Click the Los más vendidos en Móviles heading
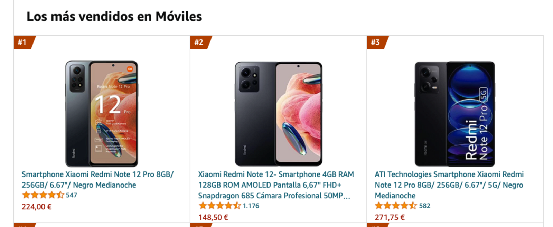This screenshot has height=227, width=553. [114, 17]
